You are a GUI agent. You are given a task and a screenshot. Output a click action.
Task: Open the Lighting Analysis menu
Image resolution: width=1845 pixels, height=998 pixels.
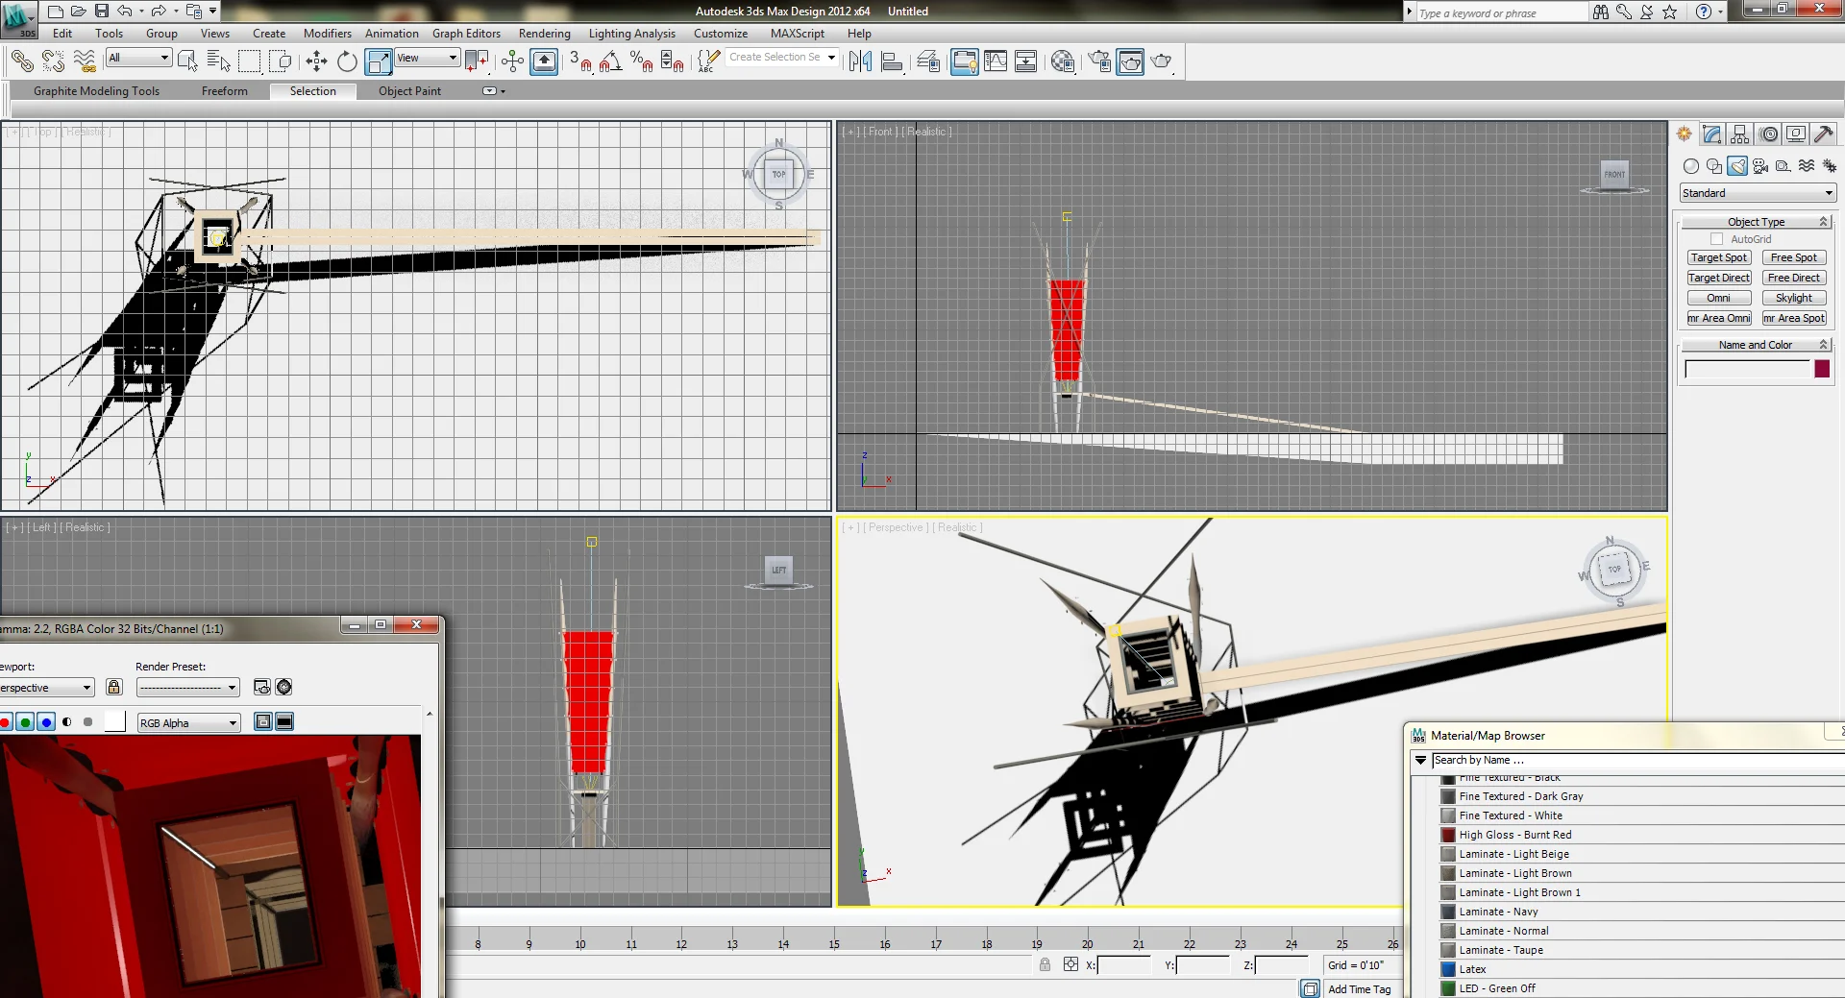point(631,34)
